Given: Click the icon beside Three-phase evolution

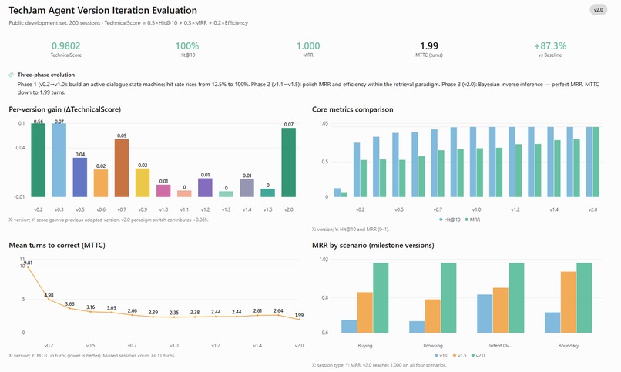Looking at the screenshot, I should click(x=11, y=75).
